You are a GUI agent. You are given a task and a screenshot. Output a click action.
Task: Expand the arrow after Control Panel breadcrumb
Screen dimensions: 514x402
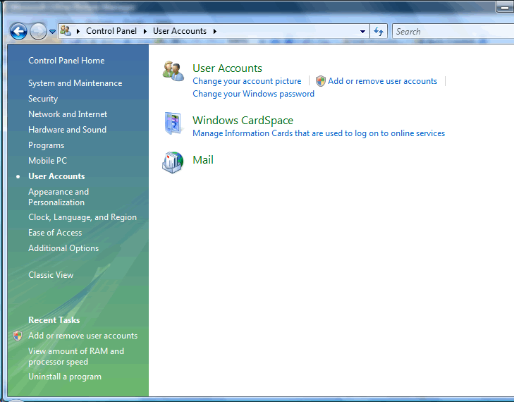point(145,31)
